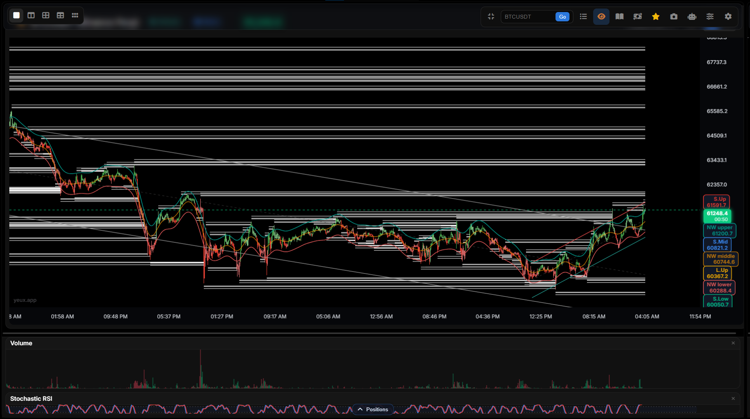The height and width of the screenshot is (419, 750).
Task: Open the sliders adjustment icon
Action: (x=710, y=16)
